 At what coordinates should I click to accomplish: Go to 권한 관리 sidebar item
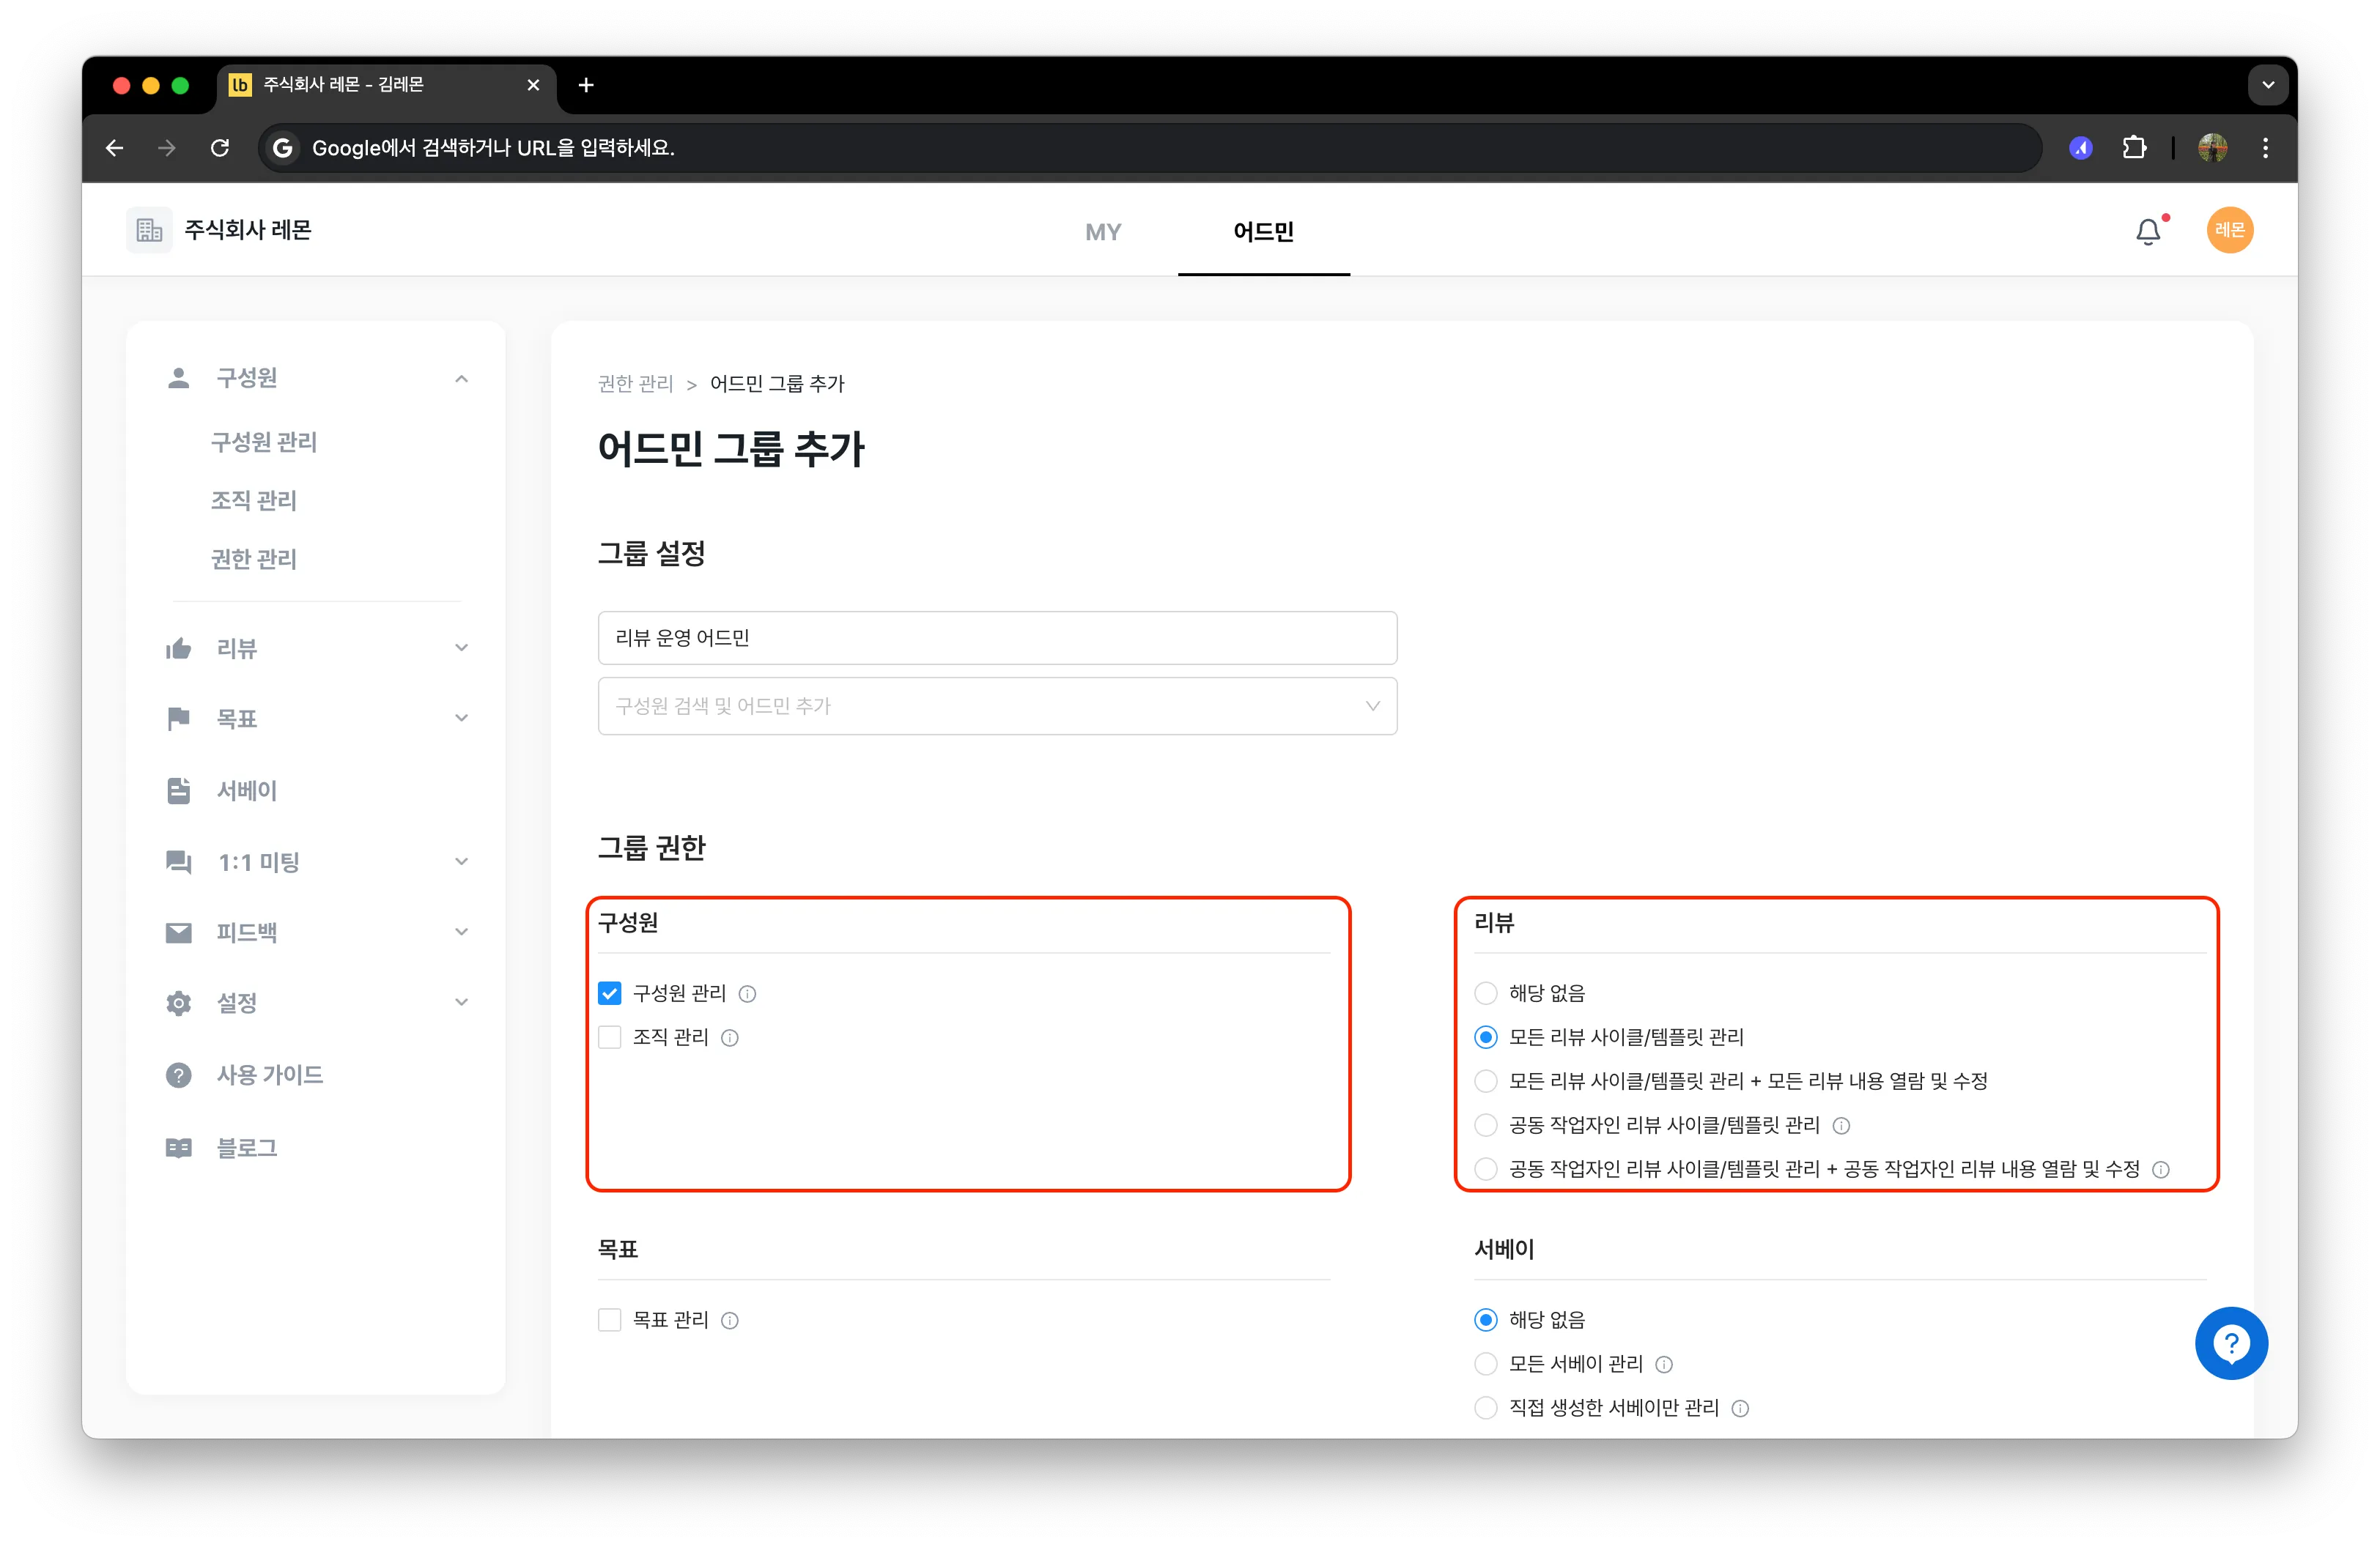tap(254, 560)
